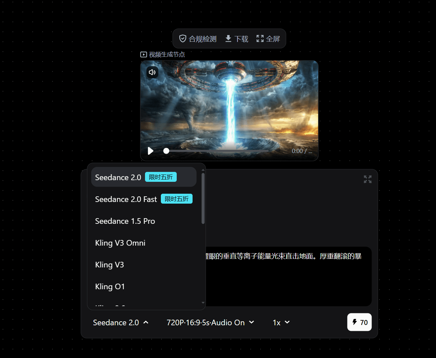Select Seedance 2.0 from model list
436x358 pixels.
pos(118,178)
